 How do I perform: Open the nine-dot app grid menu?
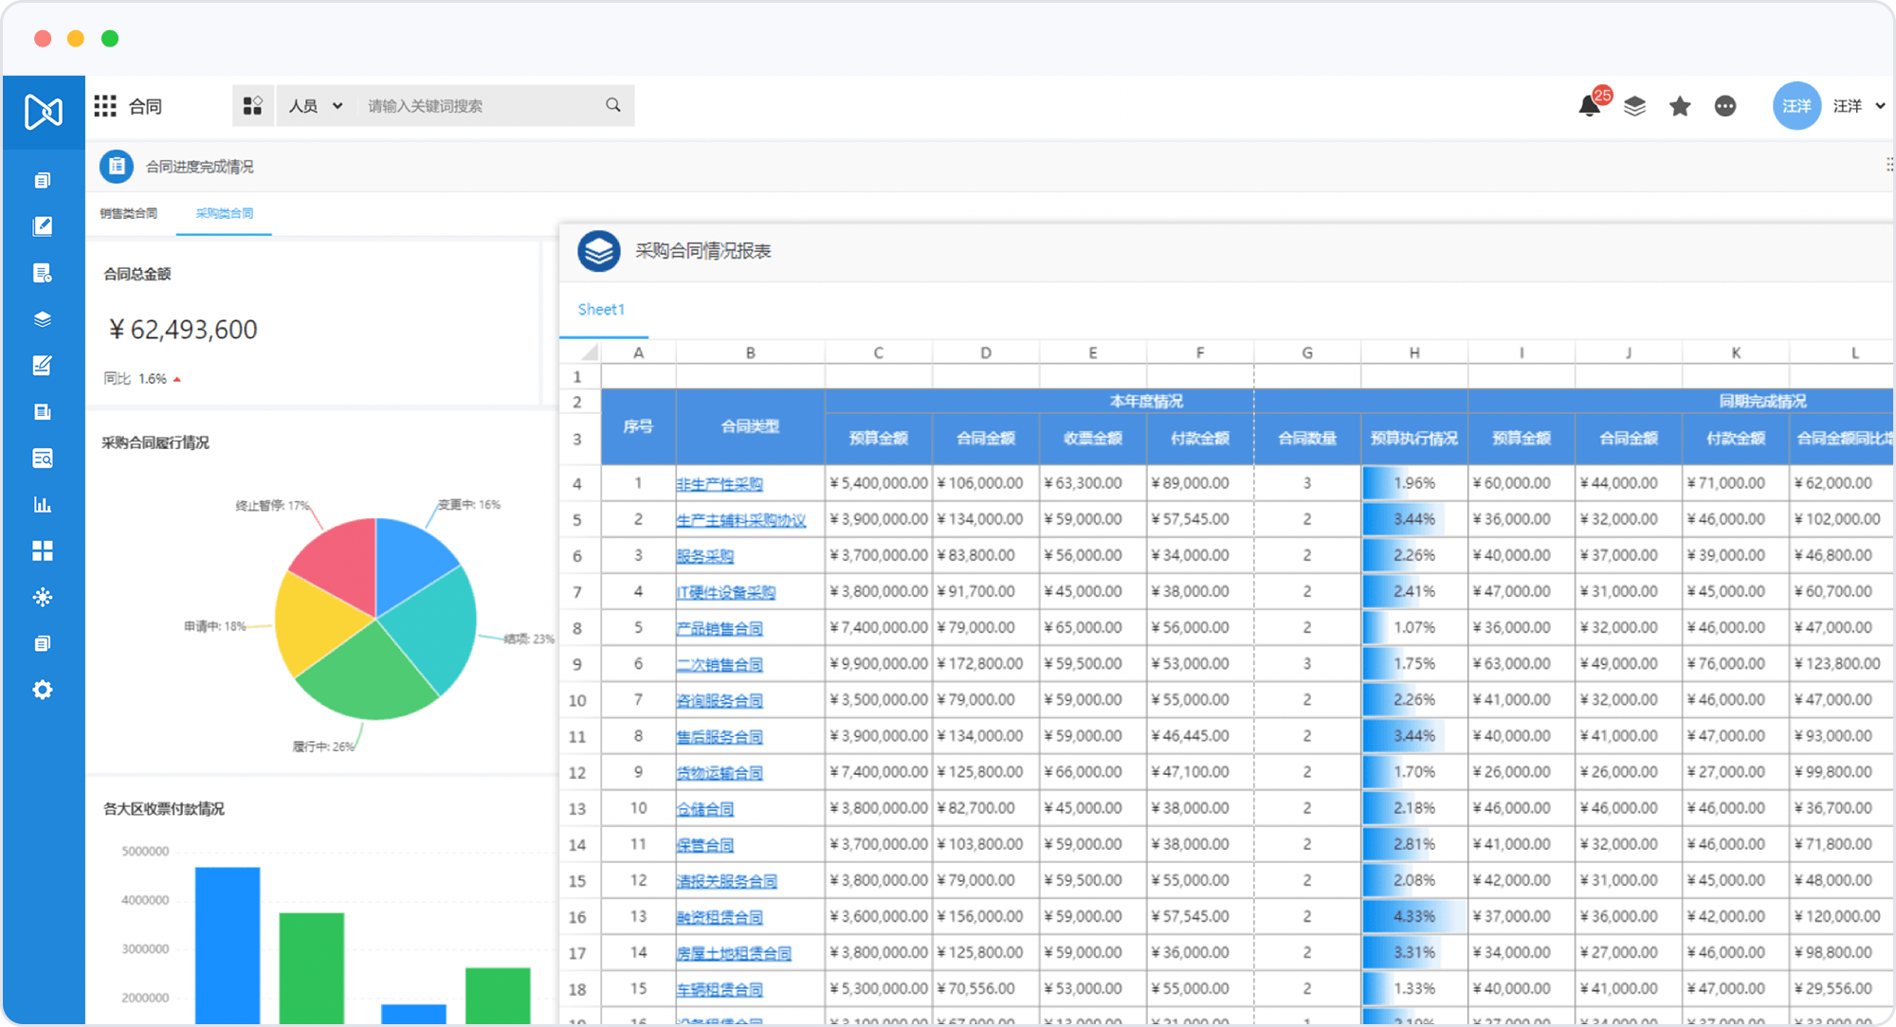[105, 106]
